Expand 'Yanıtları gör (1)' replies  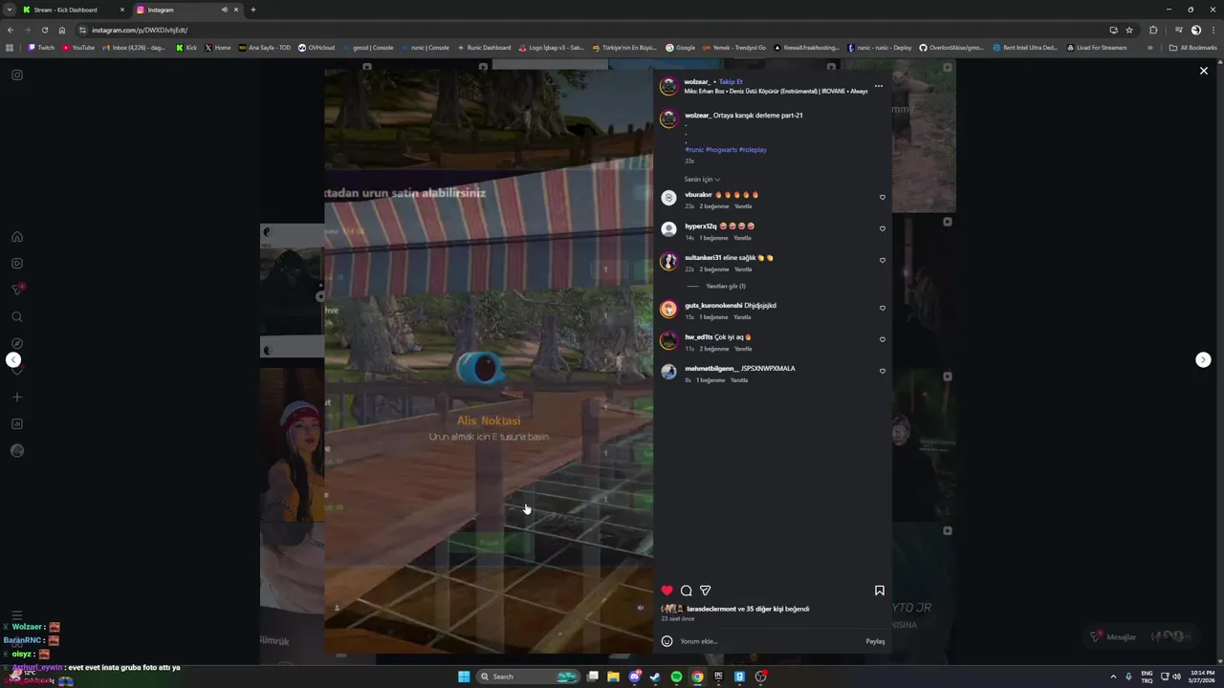click(x=726, y=286)
